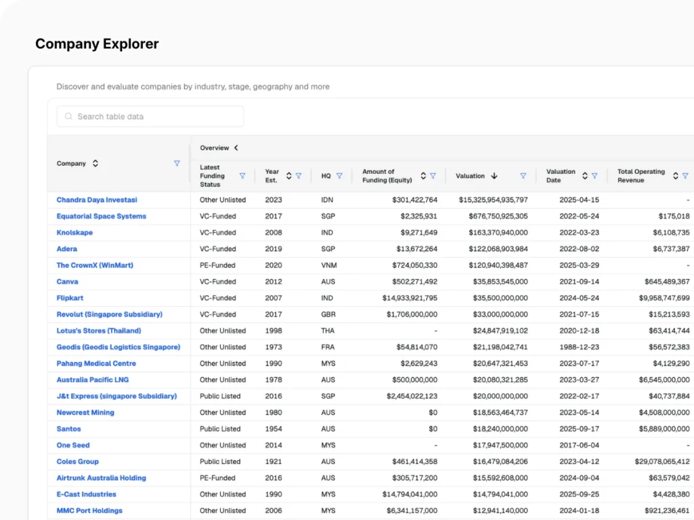Open Equatorial Space Systems link

102,216
